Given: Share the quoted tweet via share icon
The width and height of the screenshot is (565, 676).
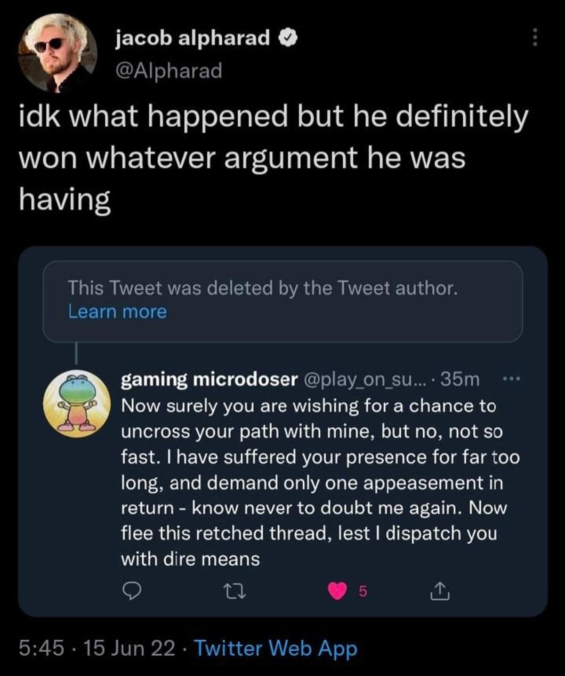Looking at the screenshot, I should coord(439,591).
